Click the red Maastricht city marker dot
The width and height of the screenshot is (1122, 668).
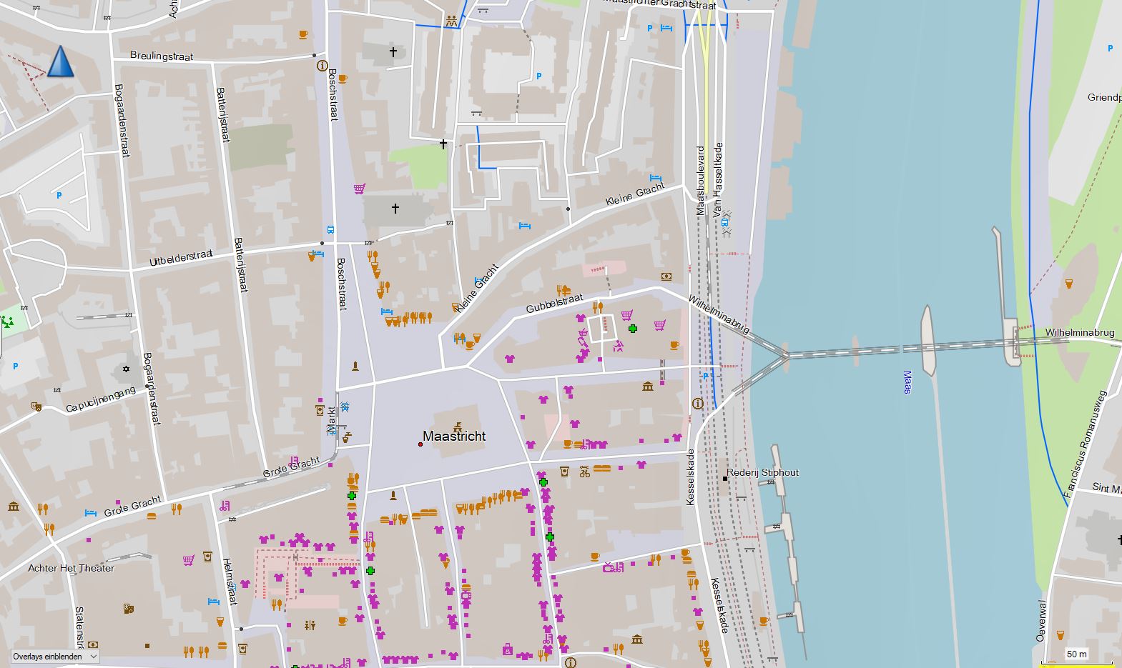(x=420, y=444)
